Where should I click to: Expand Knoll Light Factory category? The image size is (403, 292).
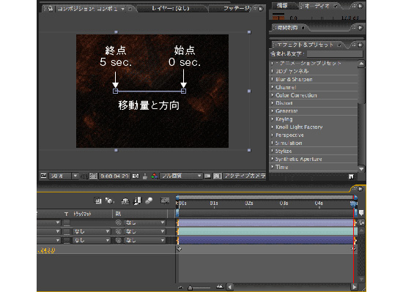(273, 127)
